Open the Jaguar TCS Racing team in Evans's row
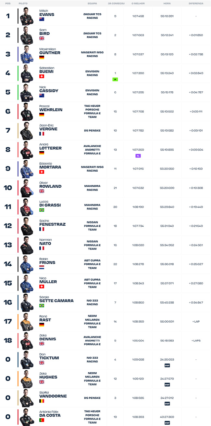Image resolution: width=211 pixels, height=426 pixels. coord(92,16)
